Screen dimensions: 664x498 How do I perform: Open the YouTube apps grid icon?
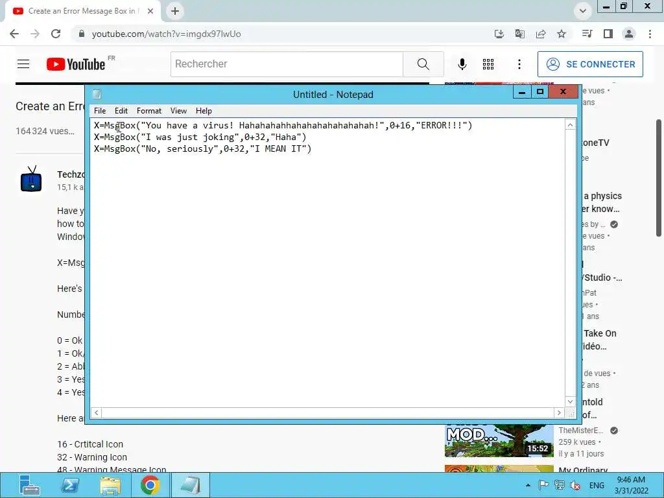(x=488, y=64)
